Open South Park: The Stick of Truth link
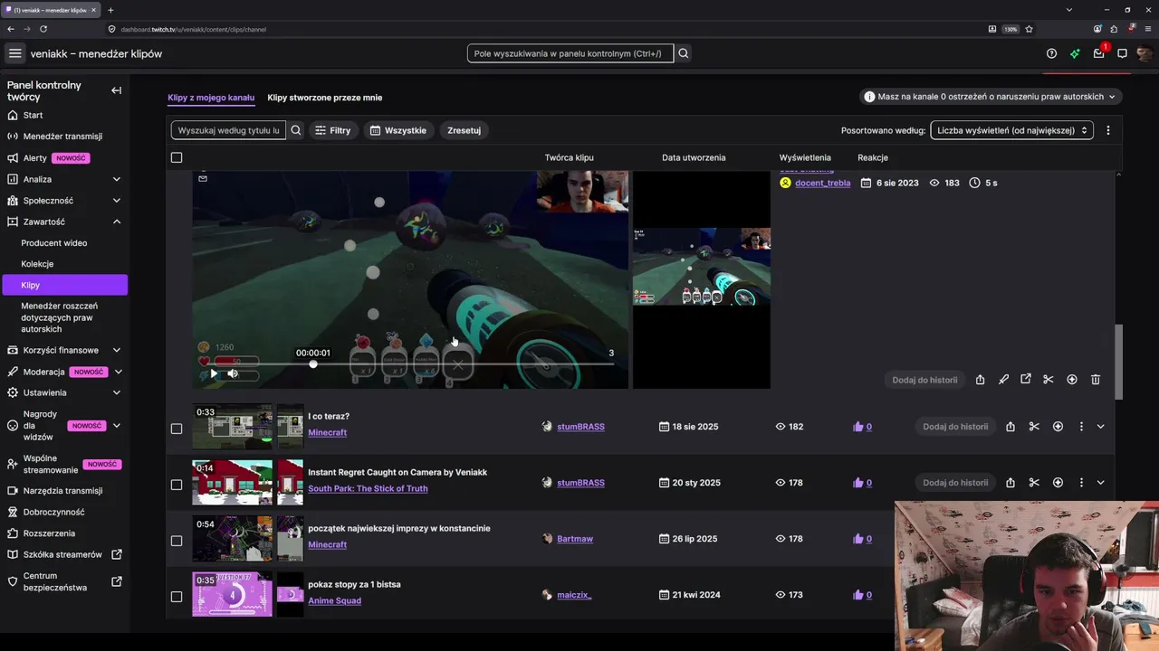 pos(368,488)
